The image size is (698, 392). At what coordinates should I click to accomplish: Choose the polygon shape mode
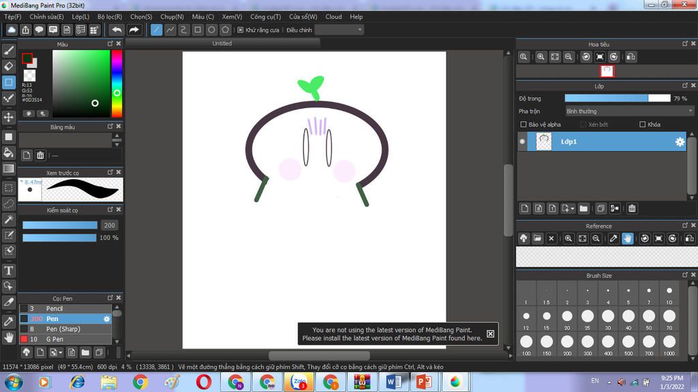click(225, 30)
